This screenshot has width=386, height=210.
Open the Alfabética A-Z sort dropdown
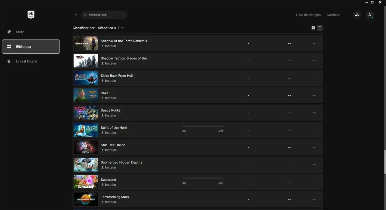point(111,28)
